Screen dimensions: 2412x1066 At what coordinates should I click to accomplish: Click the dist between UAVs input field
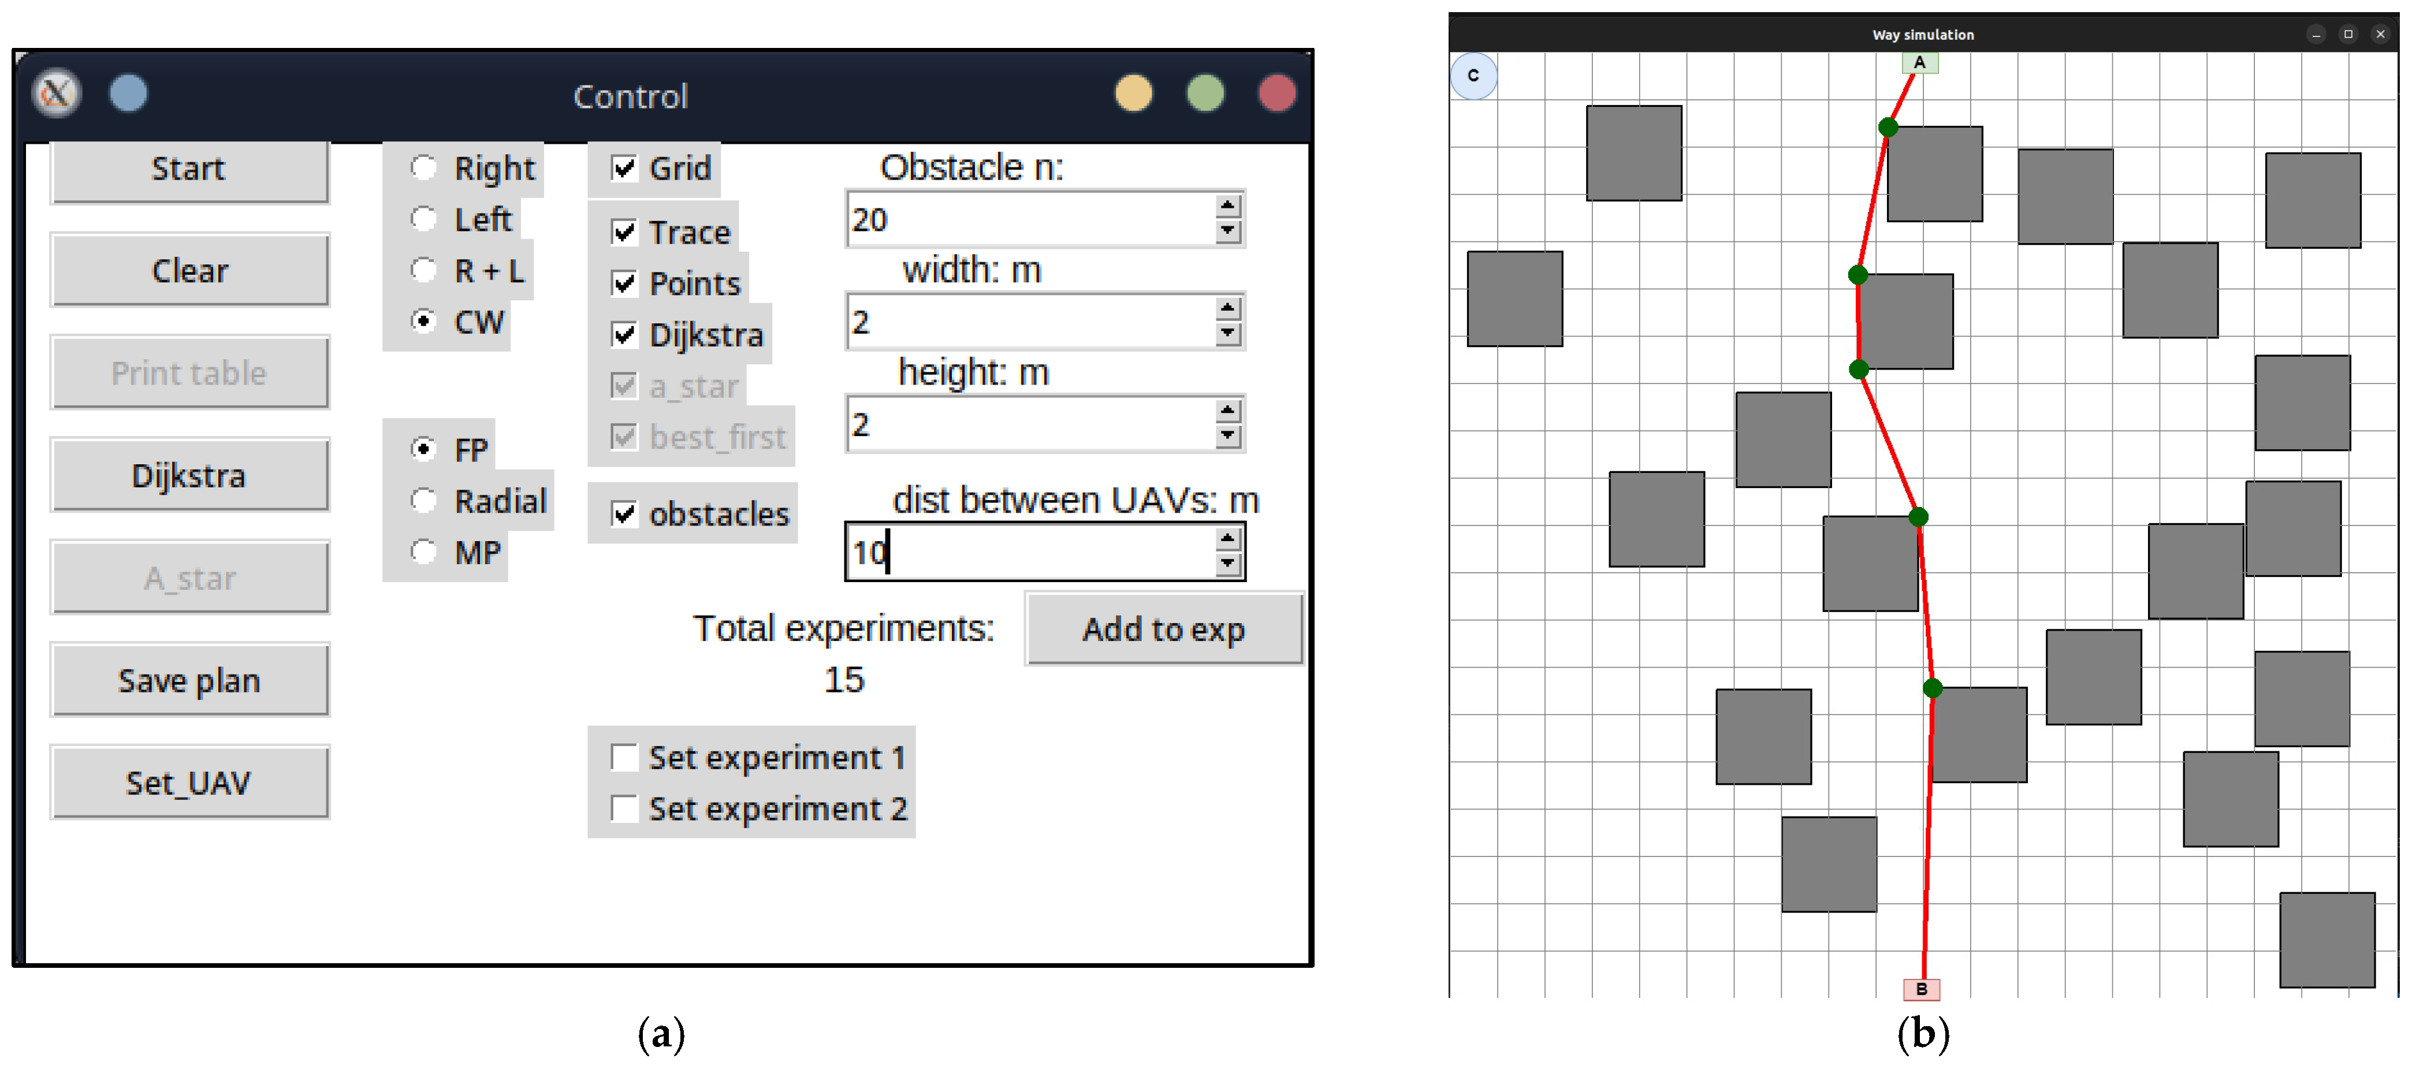(x=1030, y=552)
